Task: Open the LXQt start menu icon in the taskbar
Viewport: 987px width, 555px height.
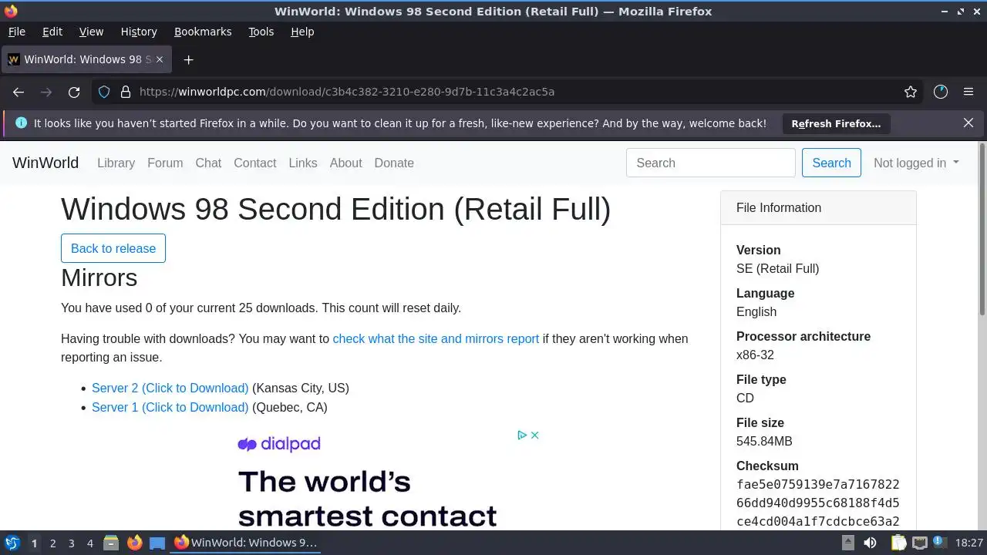Action: coord(12,543)
